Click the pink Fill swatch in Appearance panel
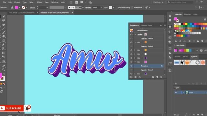 146,62
